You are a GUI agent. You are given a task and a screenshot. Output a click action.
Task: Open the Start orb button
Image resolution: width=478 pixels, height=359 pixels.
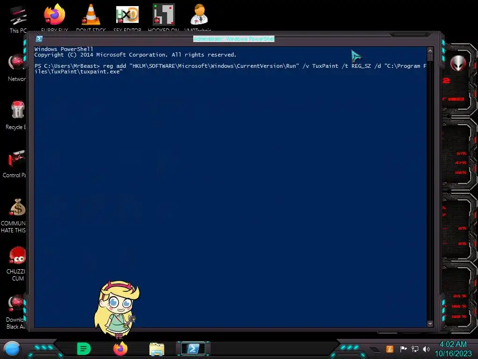point(12,349)
